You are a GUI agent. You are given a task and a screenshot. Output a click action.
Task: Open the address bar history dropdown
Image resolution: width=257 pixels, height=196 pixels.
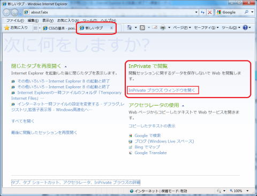tap(196, 12)
